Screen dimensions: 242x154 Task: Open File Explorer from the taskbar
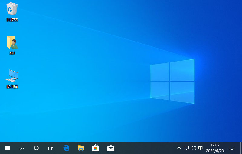(x=81, y=148)
